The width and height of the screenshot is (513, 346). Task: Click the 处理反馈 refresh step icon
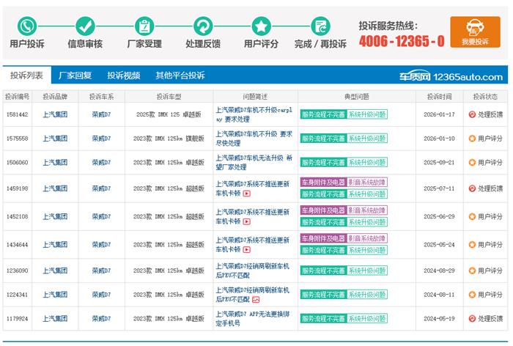pos(203,26)
